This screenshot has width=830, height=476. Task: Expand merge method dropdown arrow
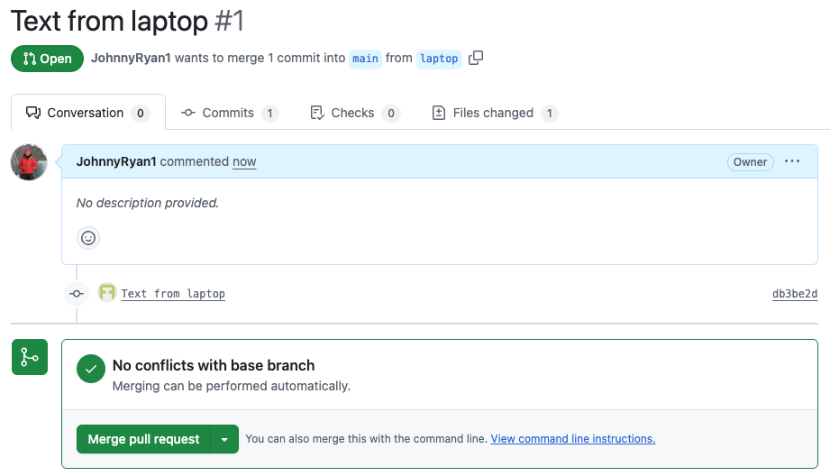coord(224,439)
